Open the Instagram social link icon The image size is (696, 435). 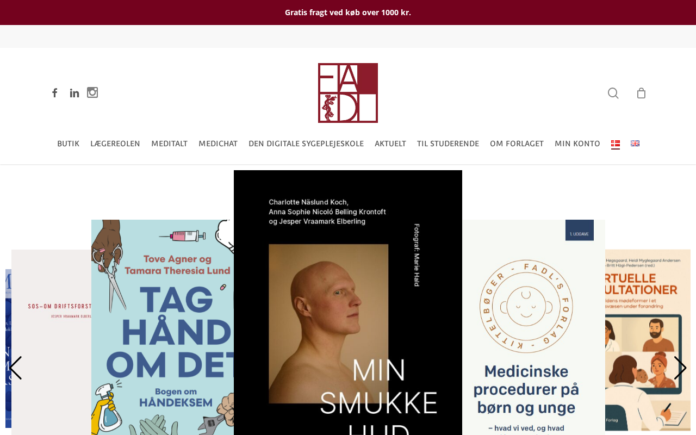(92, 92)
